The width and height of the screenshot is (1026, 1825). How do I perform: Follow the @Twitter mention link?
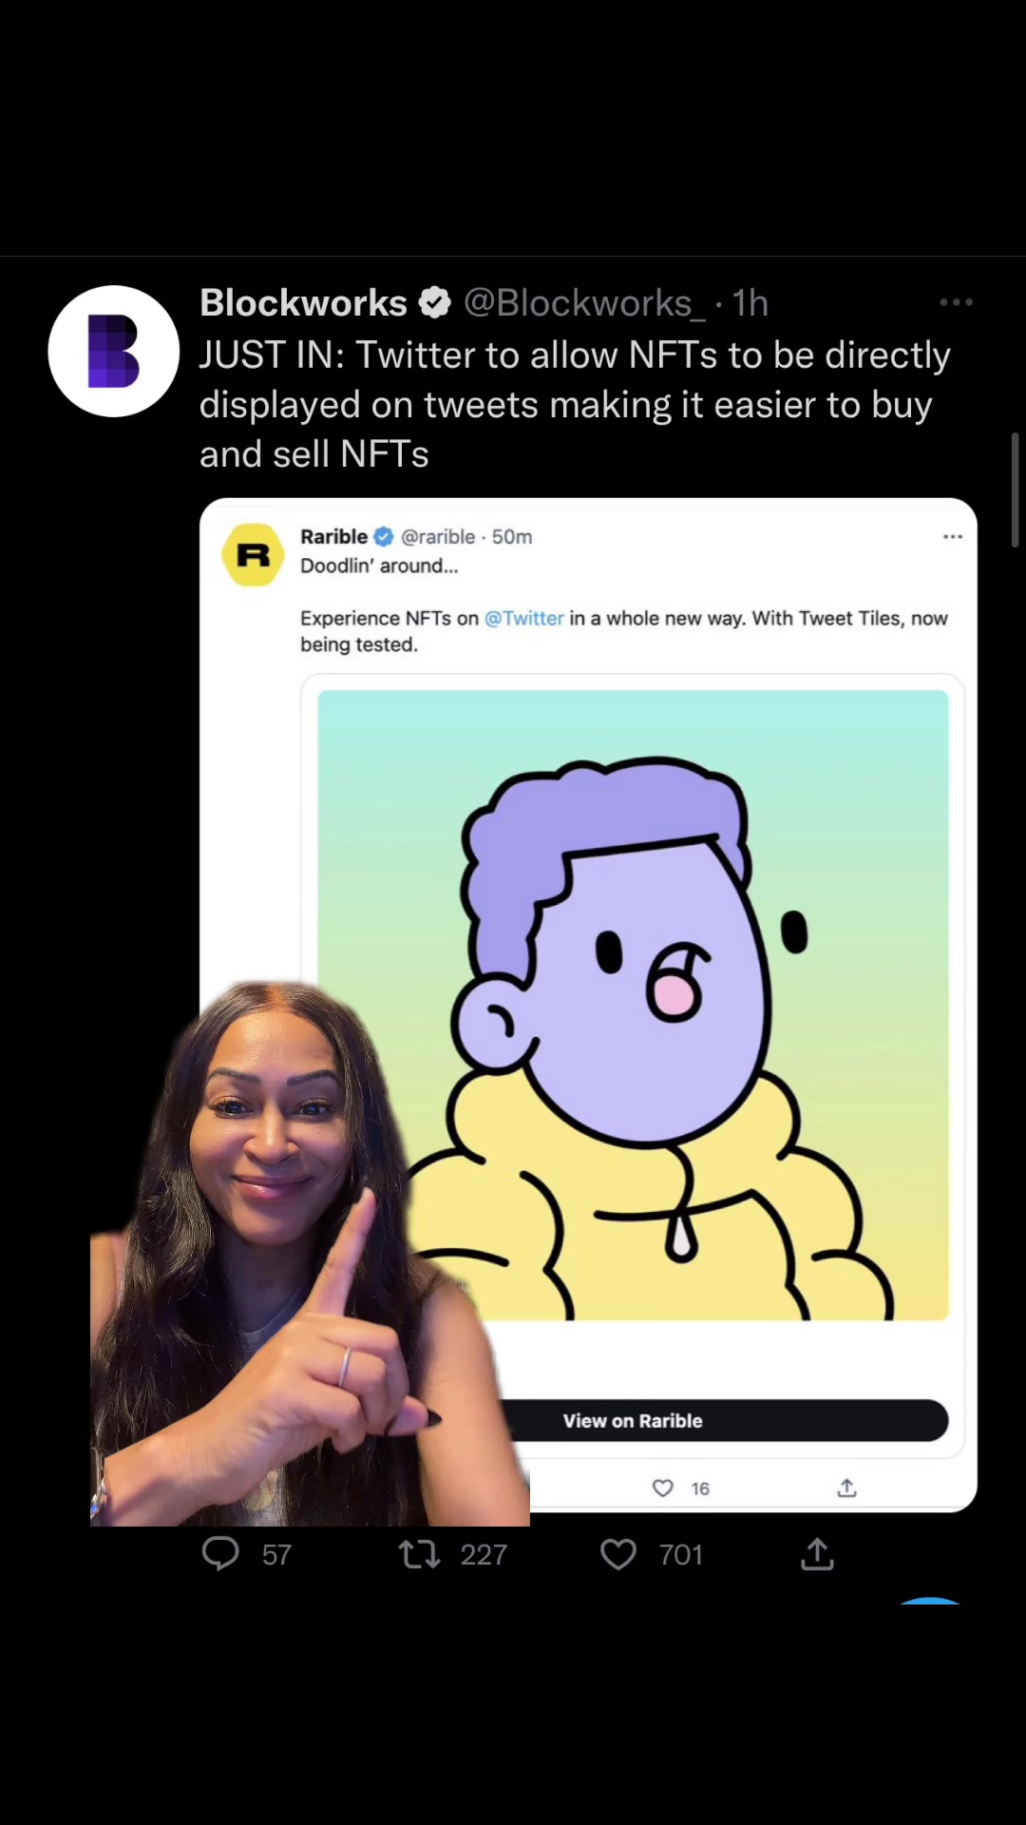point(524,618)
